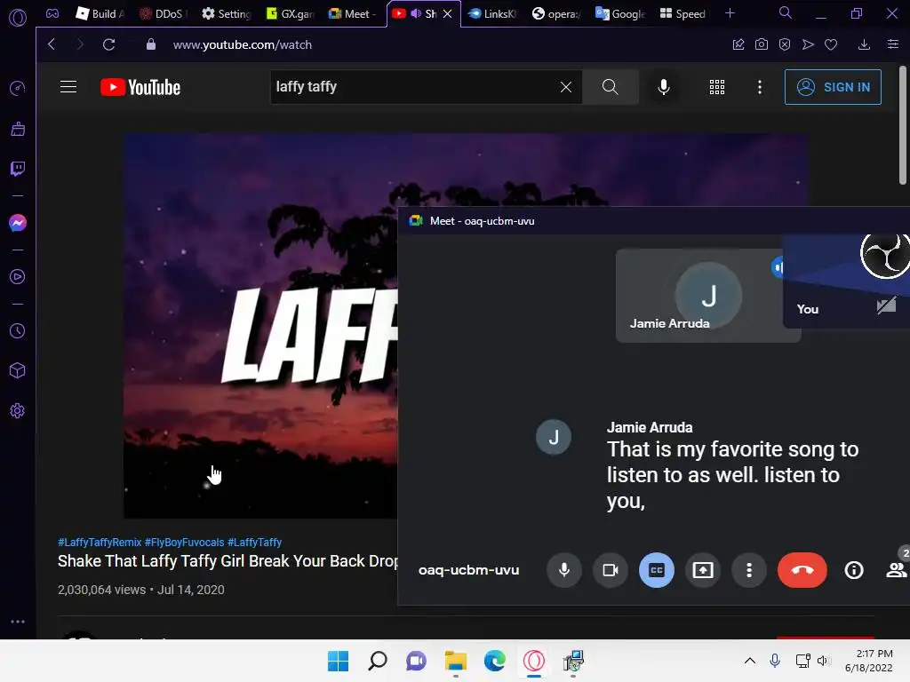Click the YouTube video player
The width and height of the screenshot is (910, 682).
pos(260,326)
